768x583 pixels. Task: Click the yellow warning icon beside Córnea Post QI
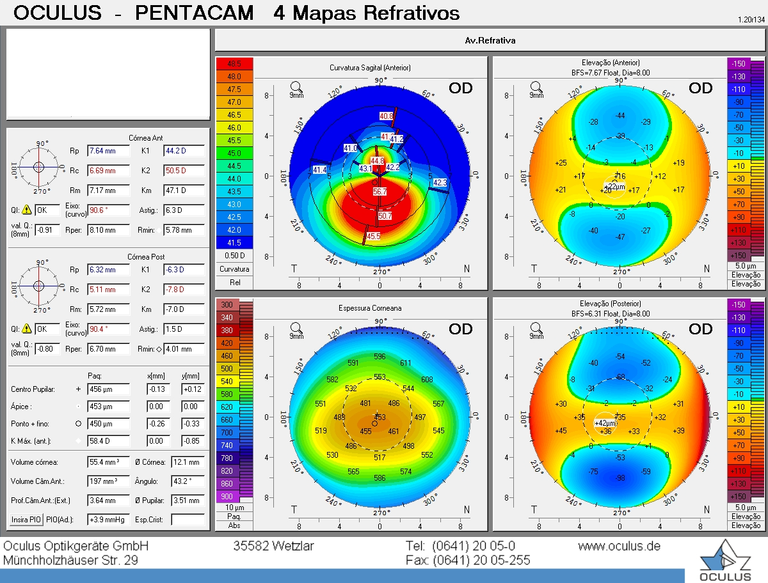click(26, 329)
